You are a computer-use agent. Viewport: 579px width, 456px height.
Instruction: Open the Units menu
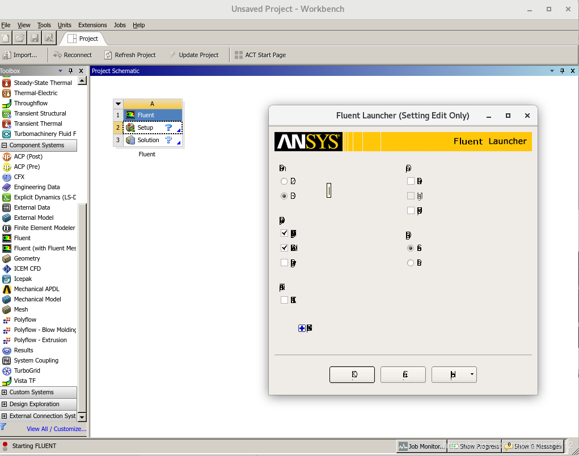[65, 25]
